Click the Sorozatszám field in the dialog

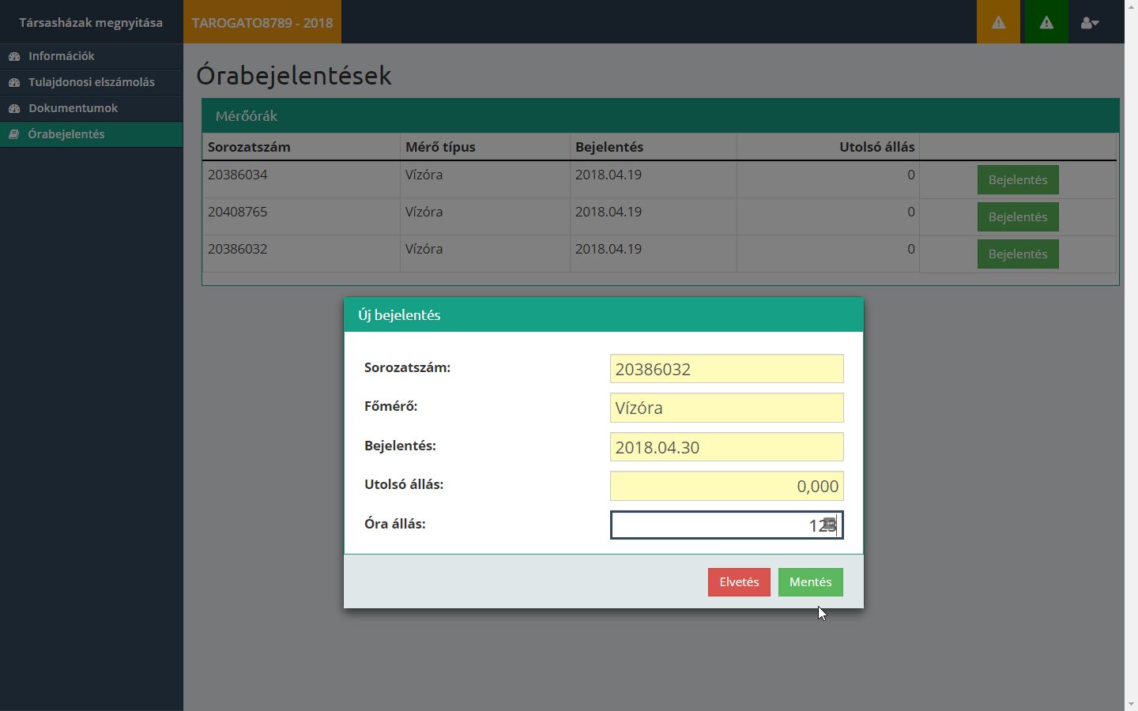point(725,369)
